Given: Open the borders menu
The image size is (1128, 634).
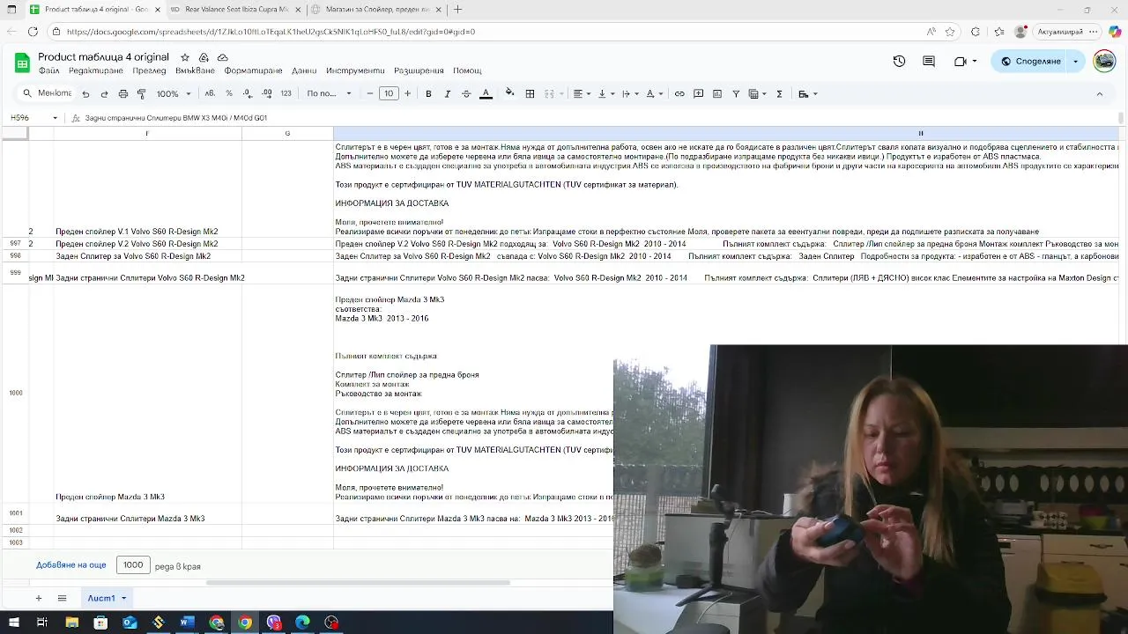Looking at the screenshot, I should pyautogui.click(x=530, y=94).
